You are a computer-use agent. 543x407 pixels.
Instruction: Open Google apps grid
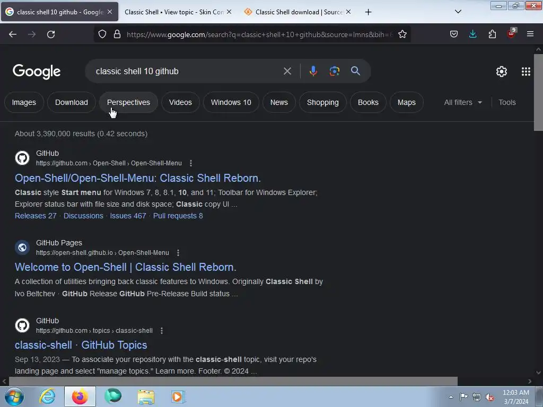526,72
